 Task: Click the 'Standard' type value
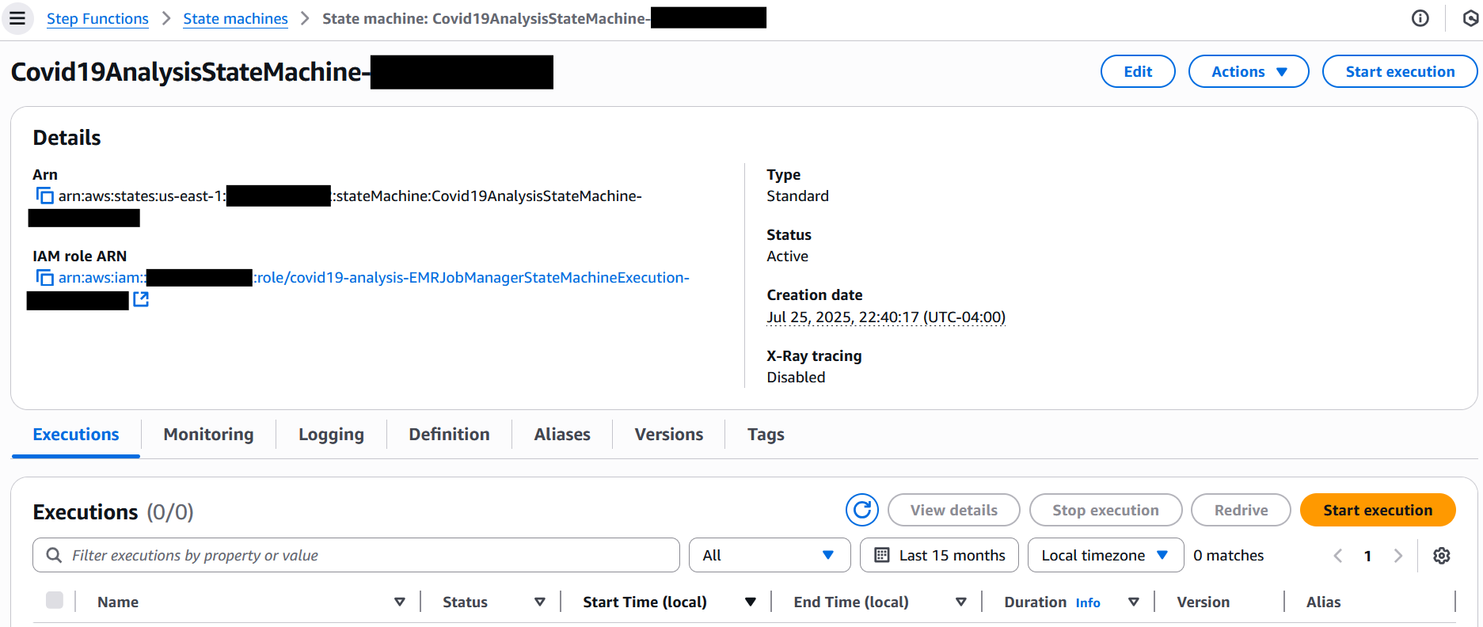[x=797, y=196]
